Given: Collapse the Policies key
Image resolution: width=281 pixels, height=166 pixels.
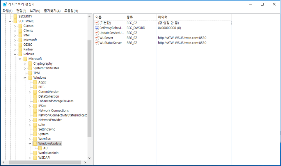Looking at the screenshot, I should (15, 54).
